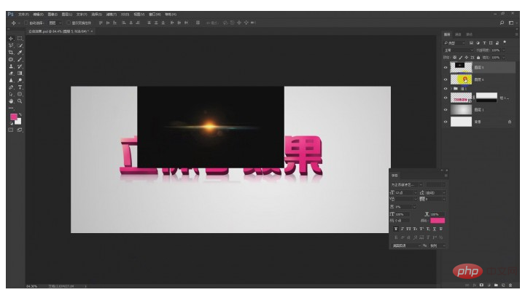Hide the 背景 background layer eye
525x295 pixels.
click(446, 122)
